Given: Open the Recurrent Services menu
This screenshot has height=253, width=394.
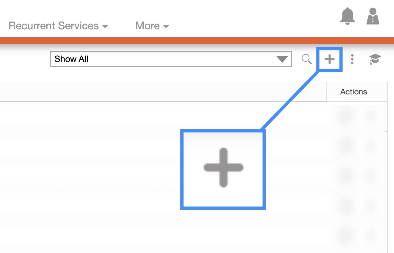Looking at the screenshot, I should pos(54,26).
